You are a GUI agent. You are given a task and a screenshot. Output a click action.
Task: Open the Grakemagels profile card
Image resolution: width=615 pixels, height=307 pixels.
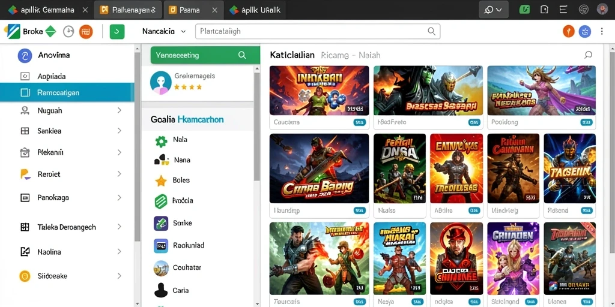pos(198,83)
